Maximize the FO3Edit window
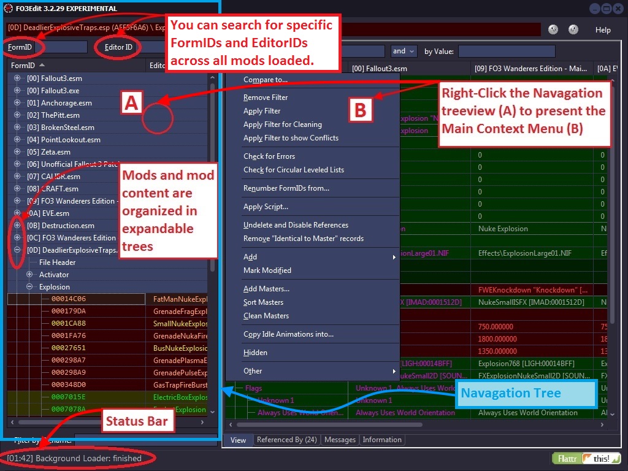Viewport: 628px width, 471px height. [607, 9]
